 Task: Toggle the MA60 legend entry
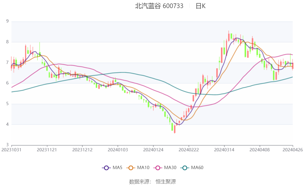pos(192,168)
